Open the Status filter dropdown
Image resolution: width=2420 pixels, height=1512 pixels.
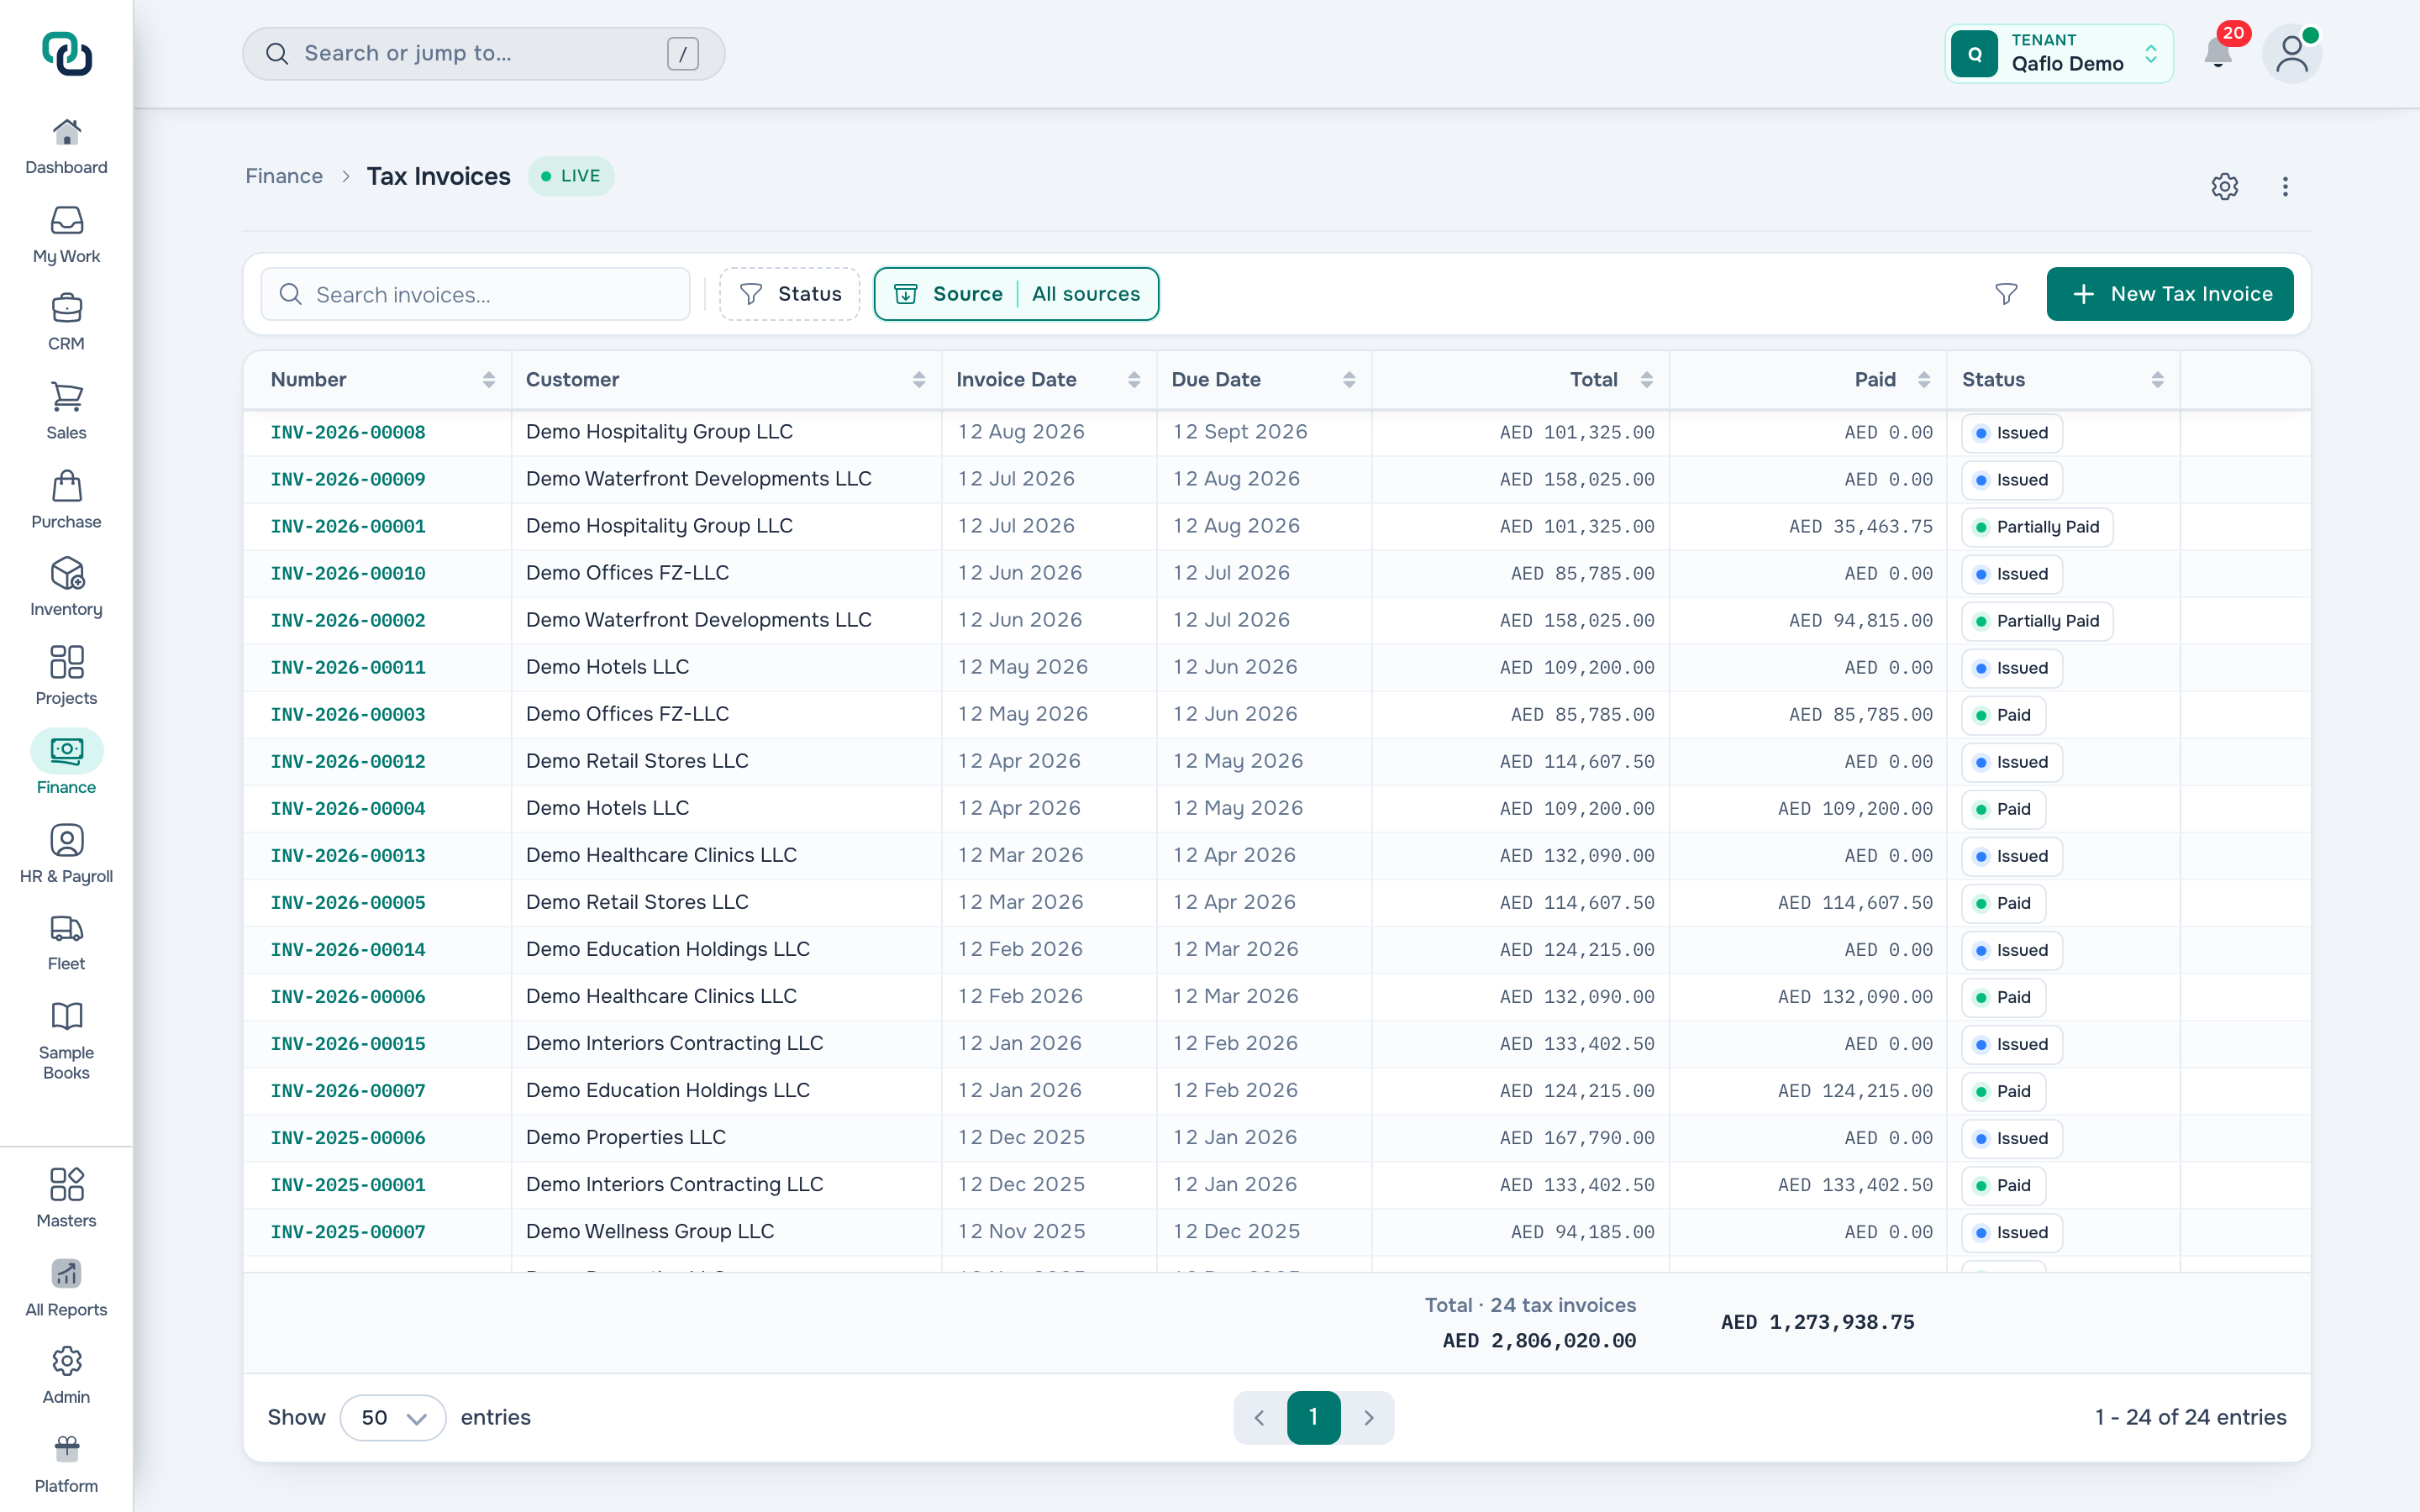pyautogui.click(x=790, y=294)
